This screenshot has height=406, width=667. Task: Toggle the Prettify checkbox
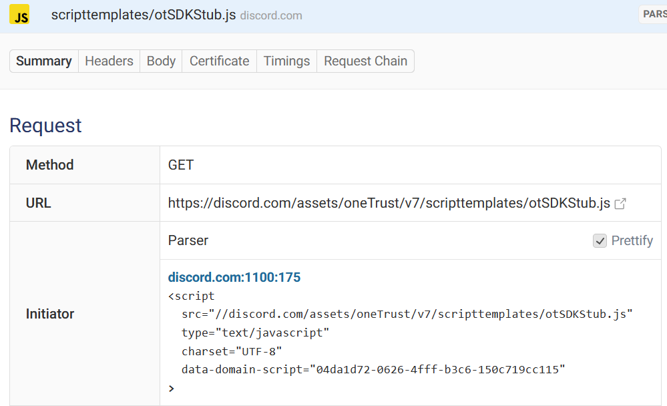[600, 241]
